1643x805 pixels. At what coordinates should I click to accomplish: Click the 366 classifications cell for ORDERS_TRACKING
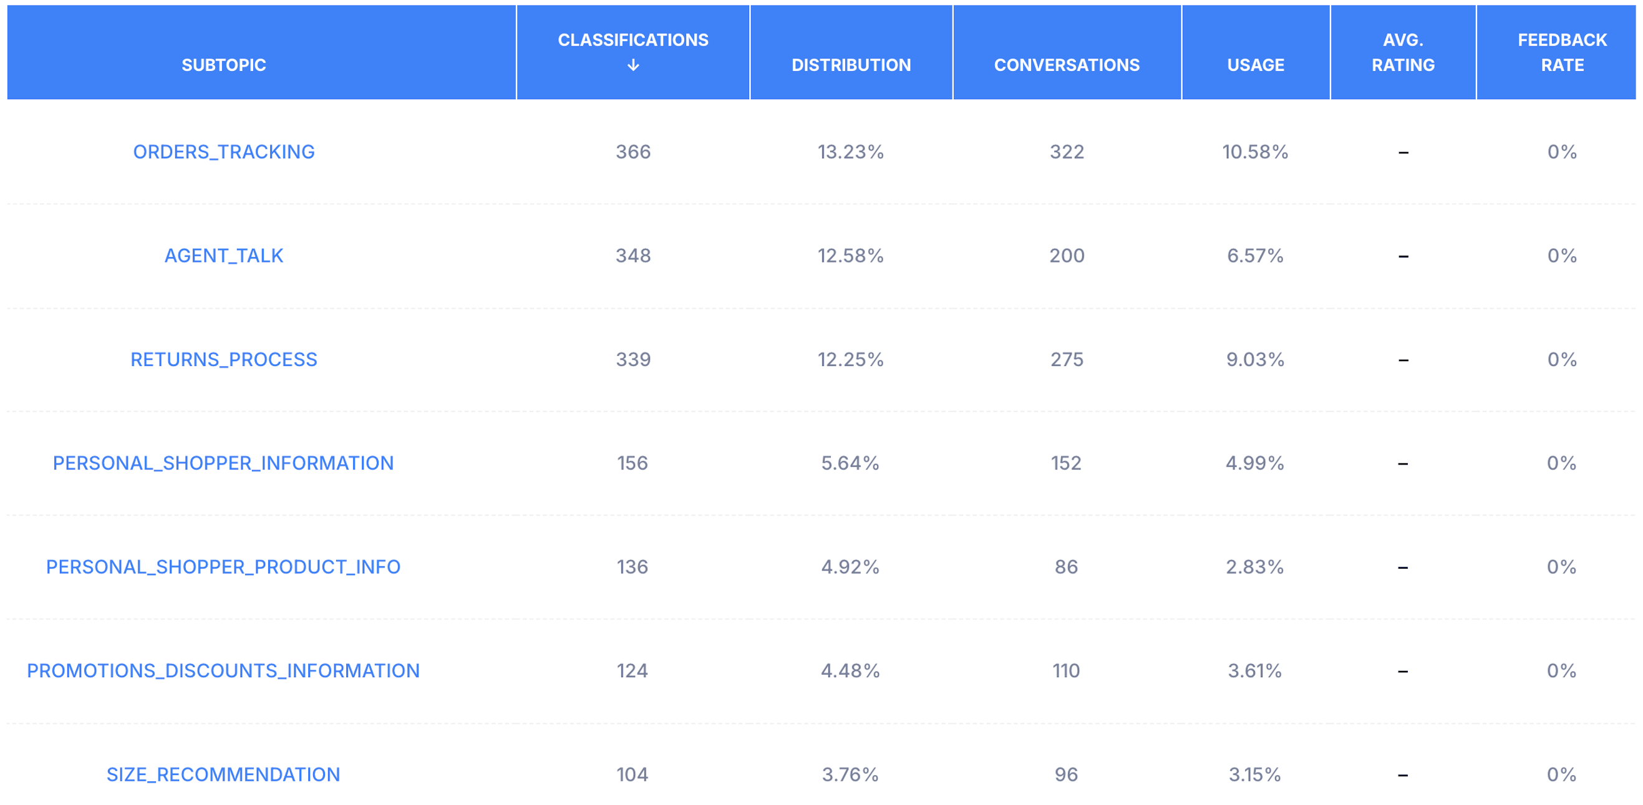click(632, 152)
